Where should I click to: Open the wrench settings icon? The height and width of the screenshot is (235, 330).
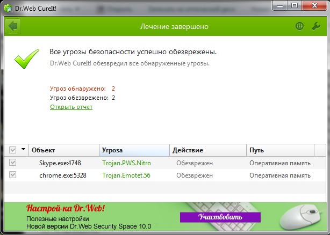pos(316,26)
